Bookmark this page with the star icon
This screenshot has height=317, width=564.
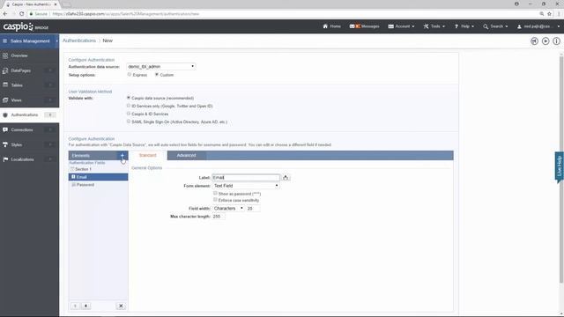(x=549, y=14)
